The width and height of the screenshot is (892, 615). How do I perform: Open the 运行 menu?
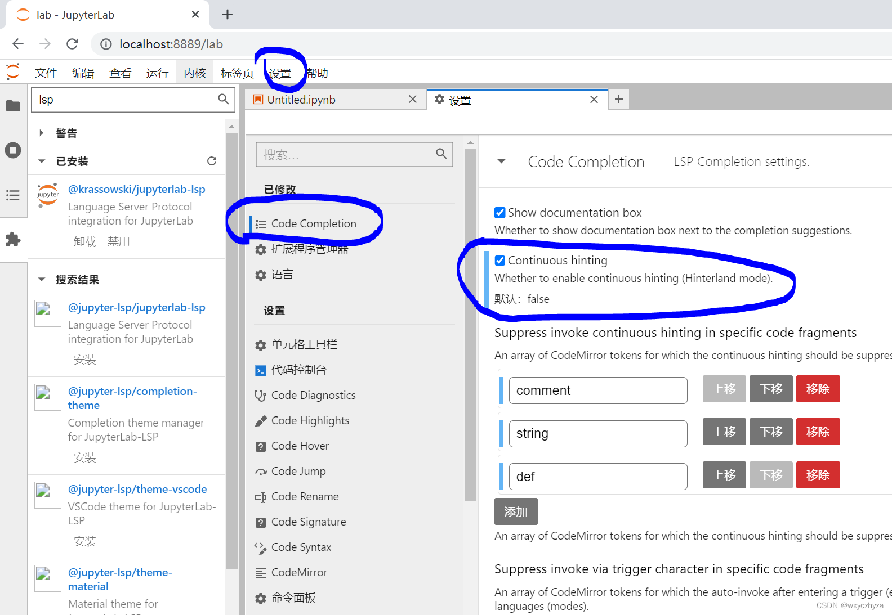(157, 73)
